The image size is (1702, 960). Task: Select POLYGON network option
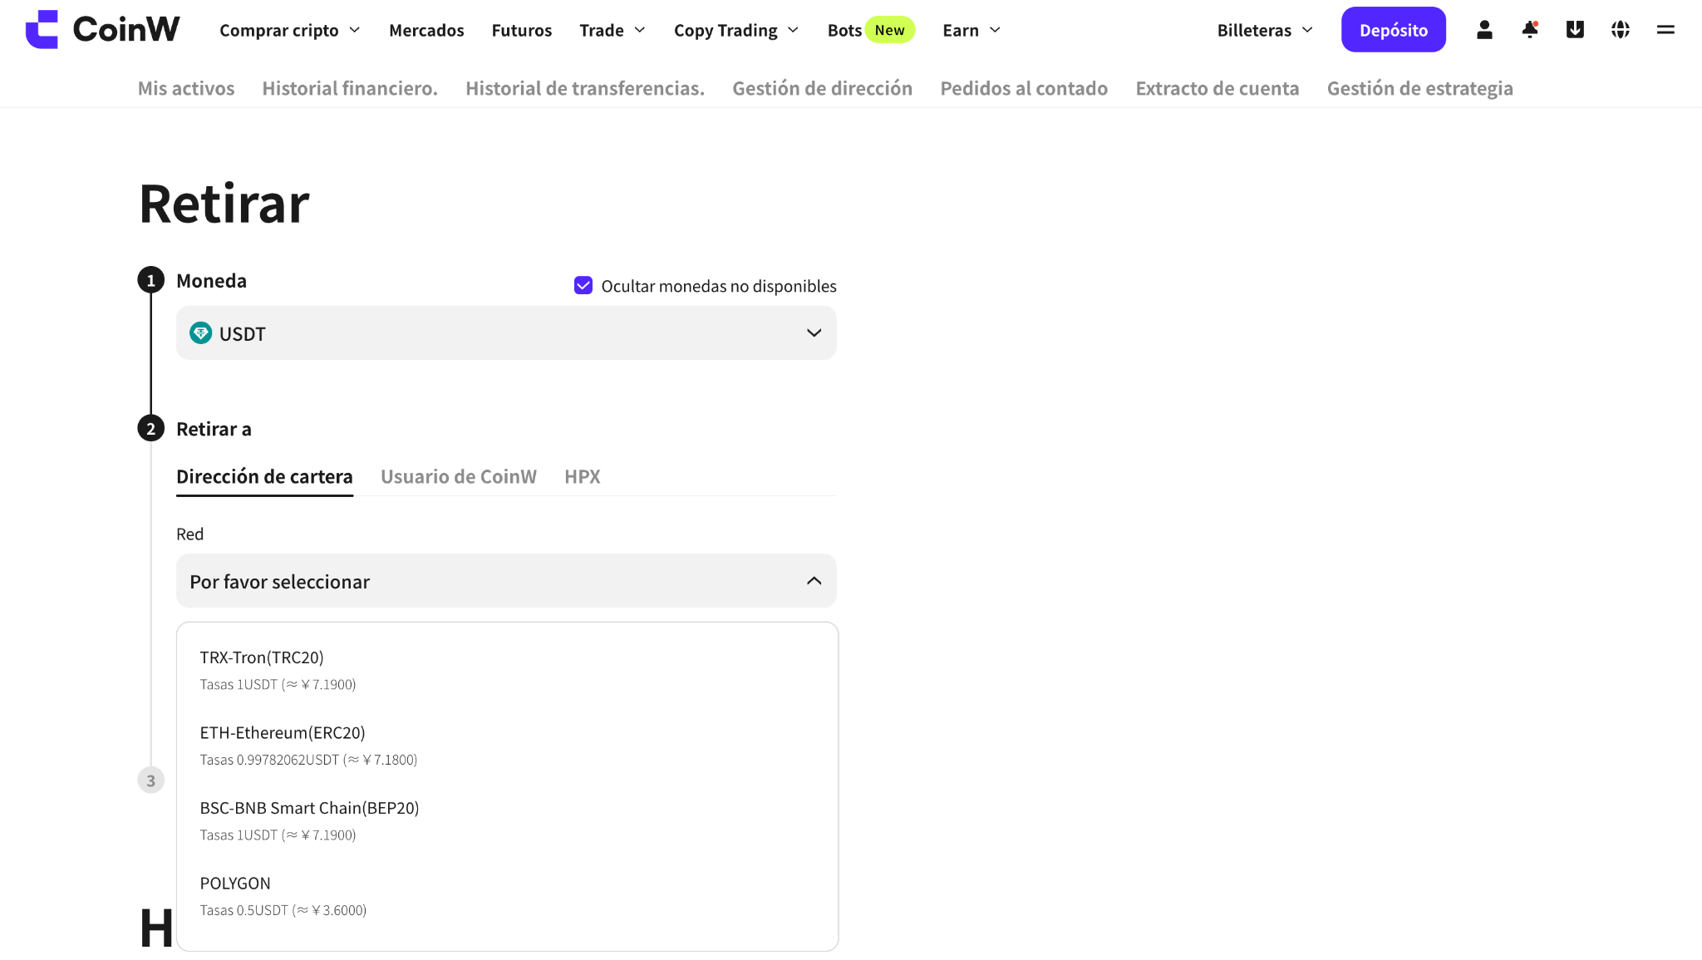507,896
